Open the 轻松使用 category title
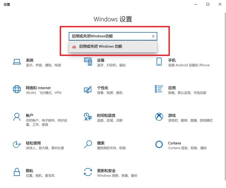Viewport: 226px width, 188px height. click(33, 143)
